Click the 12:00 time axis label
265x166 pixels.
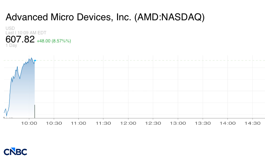point(128,123)
